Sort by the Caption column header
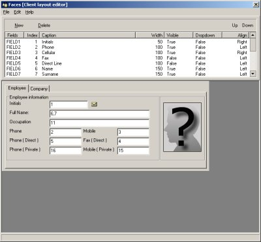261x242 pixels. [x=87, y=35]
